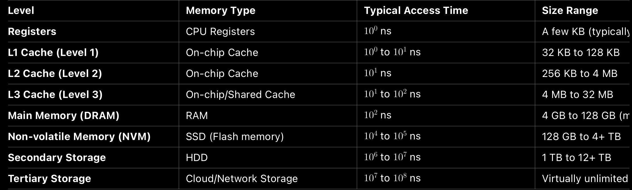This screenshot has width=632, height=190.
Task: Select the Non-volatile Memory (NVM) cell
Action: click(x=79, y=137)
